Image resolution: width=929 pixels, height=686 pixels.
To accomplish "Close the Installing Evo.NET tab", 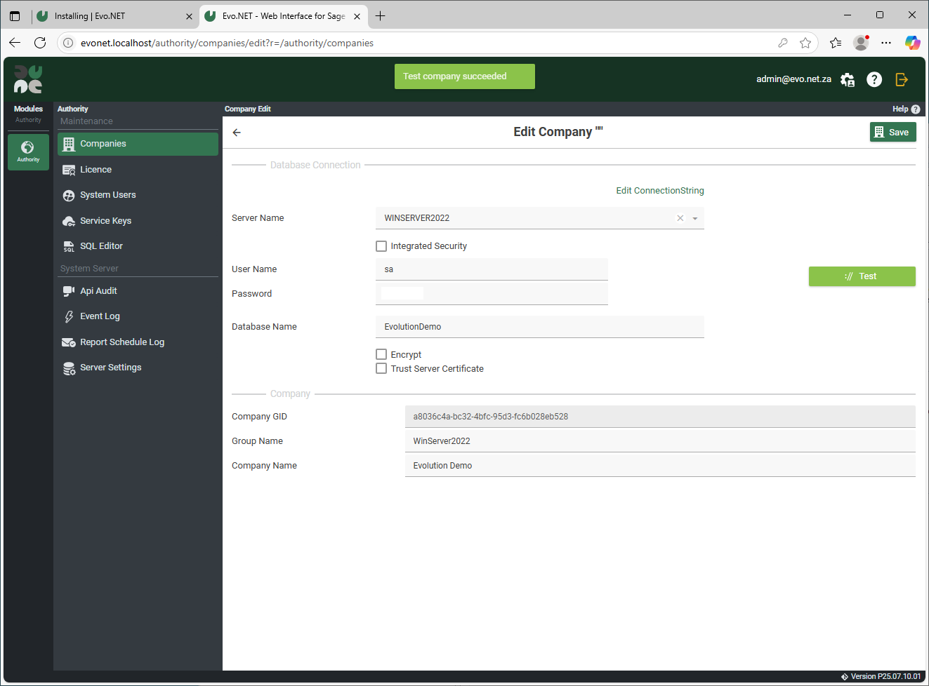I will point(189,16).
